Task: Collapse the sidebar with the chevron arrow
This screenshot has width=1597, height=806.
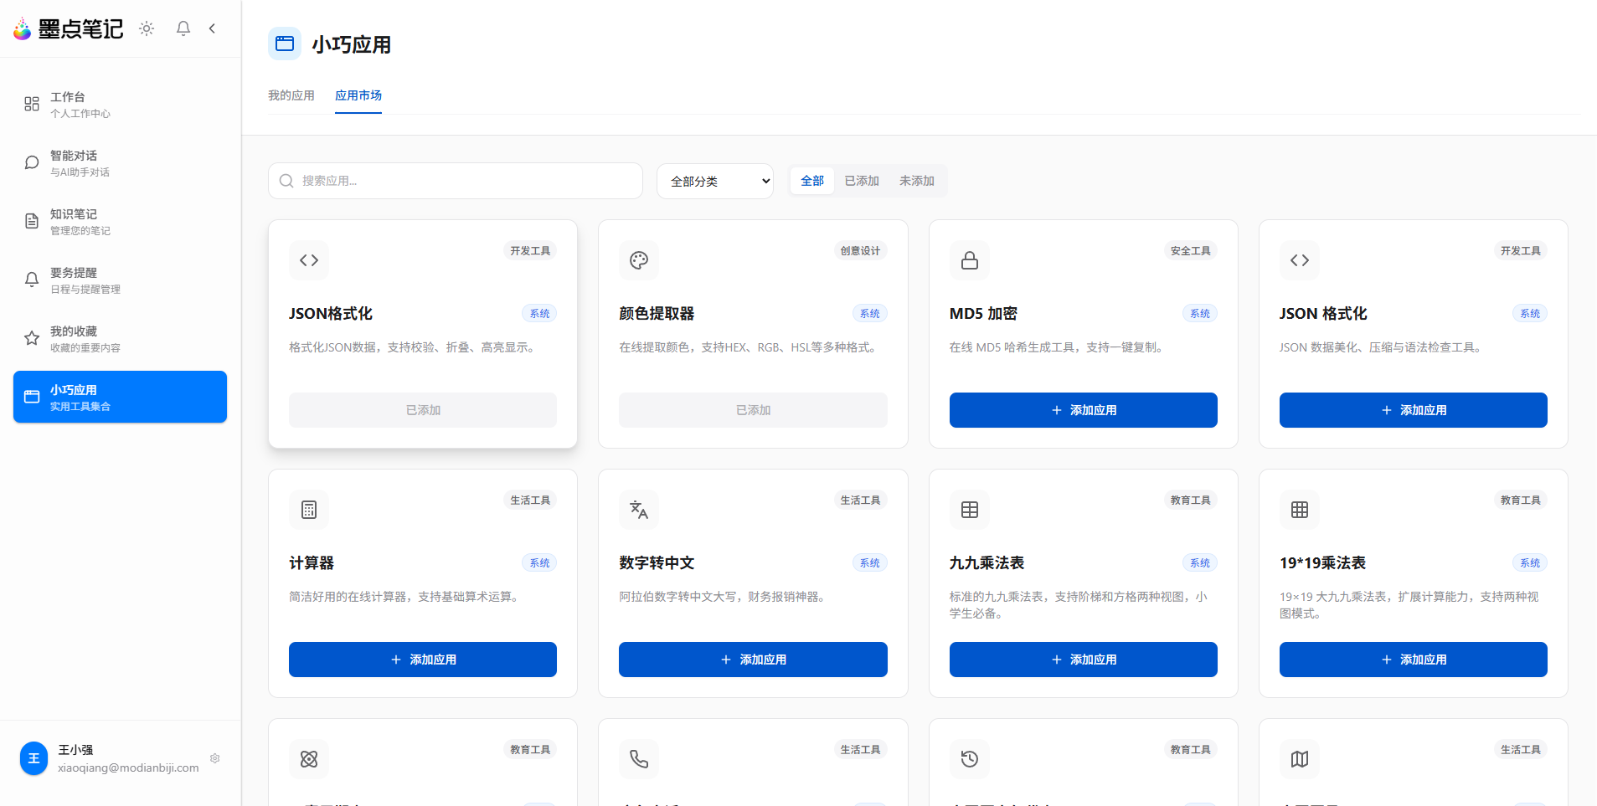Action: tap(213, 28)
